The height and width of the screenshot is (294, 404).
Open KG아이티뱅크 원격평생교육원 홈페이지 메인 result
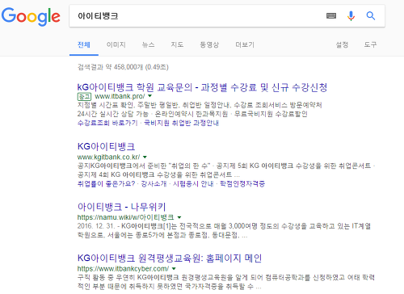[x=170, y=258]
